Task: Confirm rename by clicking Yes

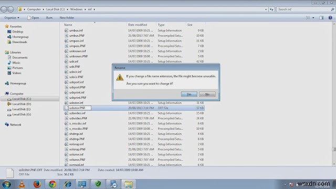Action: pos(189,94)
